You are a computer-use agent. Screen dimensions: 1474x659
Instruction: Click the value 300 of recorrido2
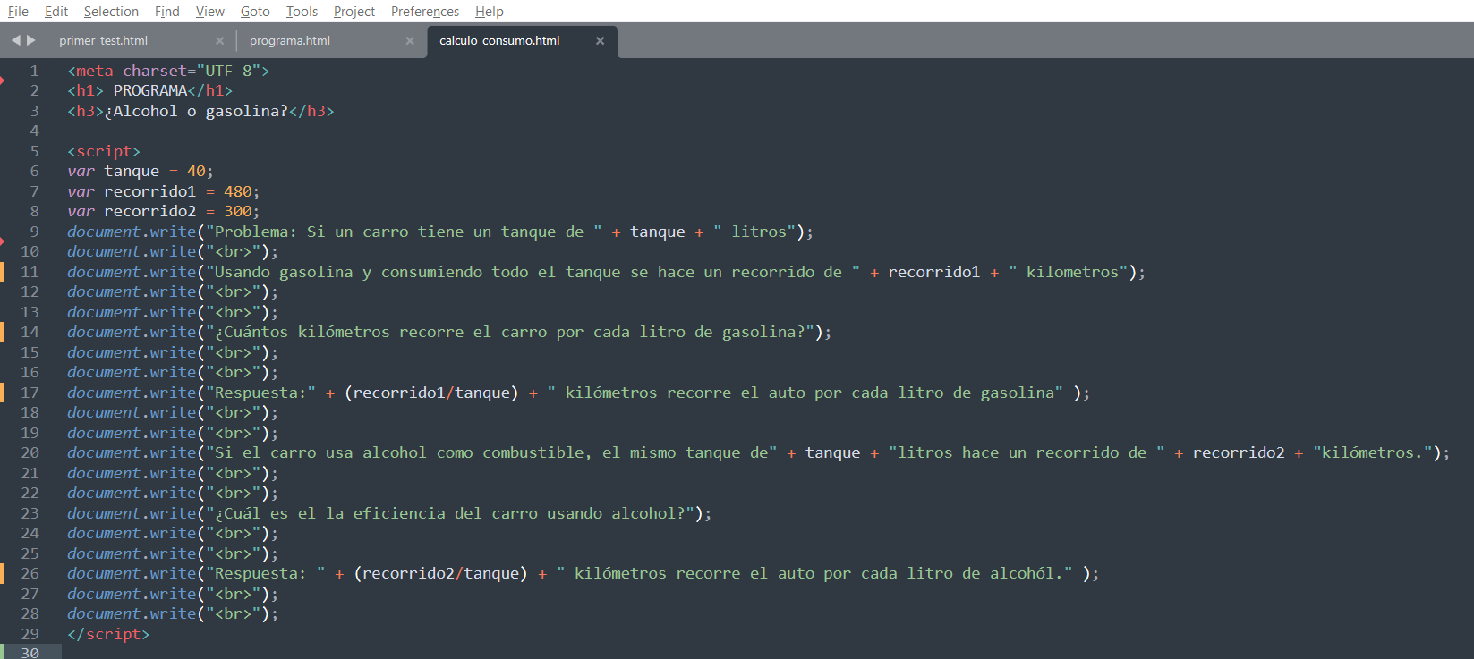coord(237,211)
